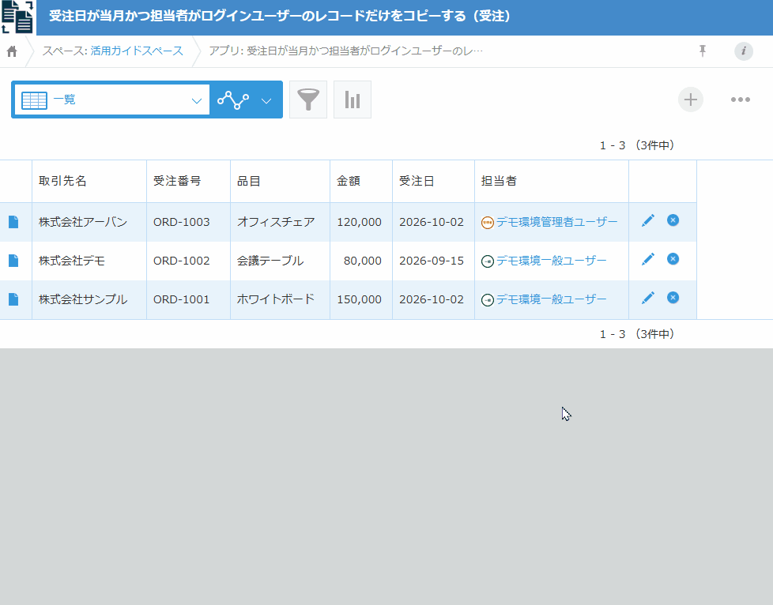Select the 2026-09-15 date cell
The image size is (773, 605).
[433, 261]
